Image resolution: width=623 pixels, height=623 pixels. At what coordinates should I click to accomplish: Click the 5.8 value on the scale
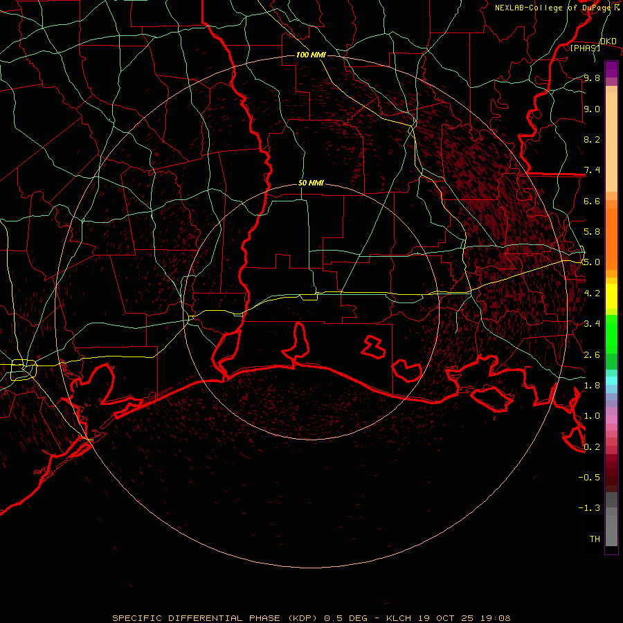pos(592,232)
